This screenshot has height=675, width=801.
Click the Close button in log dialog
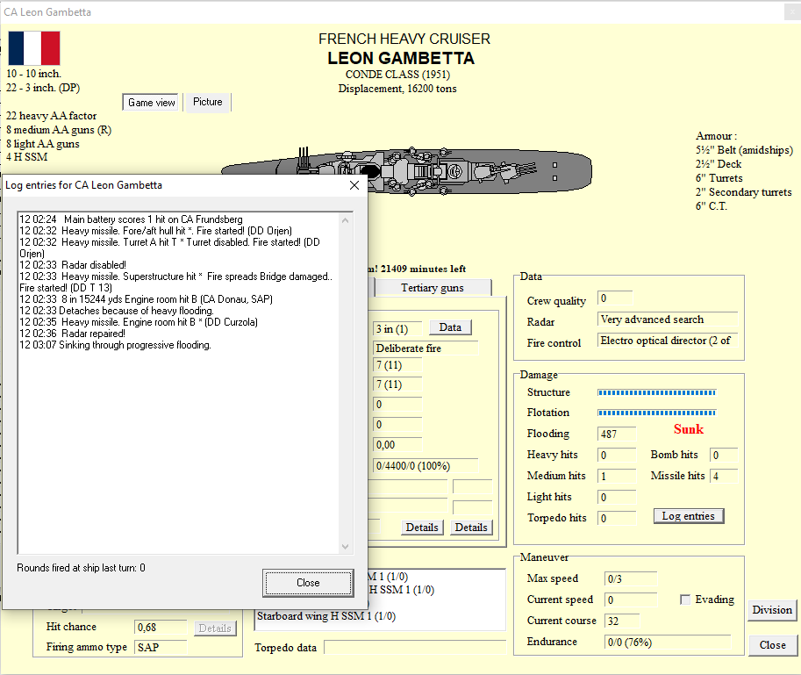(x=308, y=583)
